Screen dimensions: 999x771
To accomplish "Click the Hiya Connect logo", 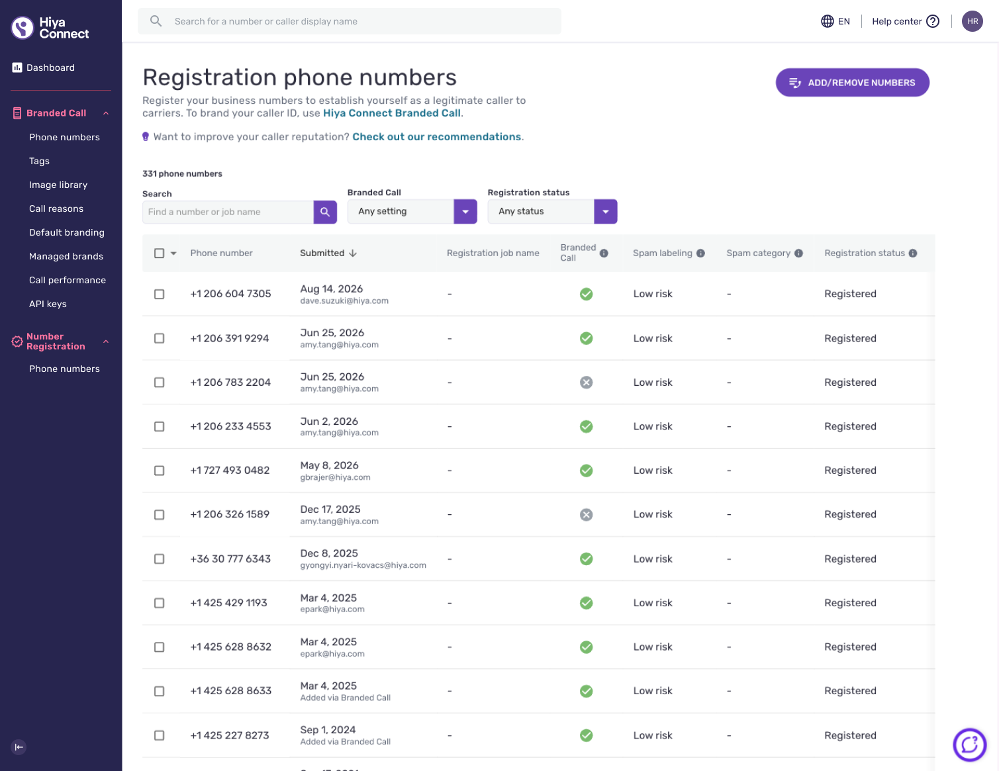I will click(50, 28).
